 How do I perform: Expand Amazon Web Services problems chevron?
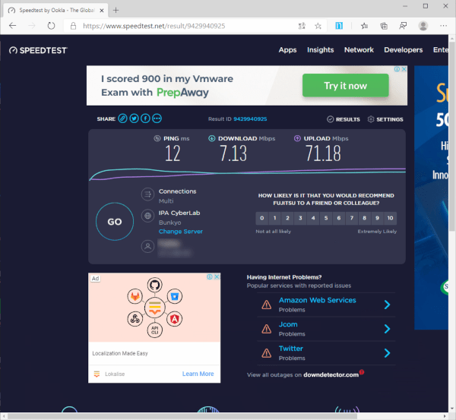pos(387,305)
